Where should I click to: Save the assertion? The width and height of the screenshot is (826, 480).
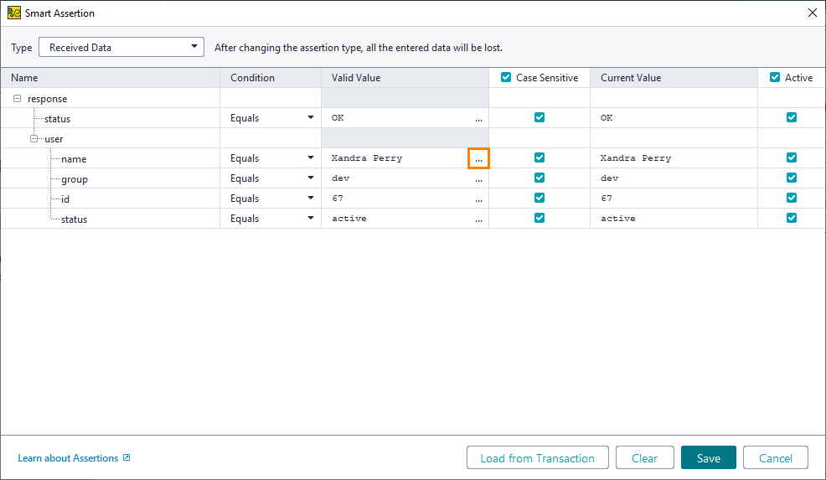tap(709, 458)
